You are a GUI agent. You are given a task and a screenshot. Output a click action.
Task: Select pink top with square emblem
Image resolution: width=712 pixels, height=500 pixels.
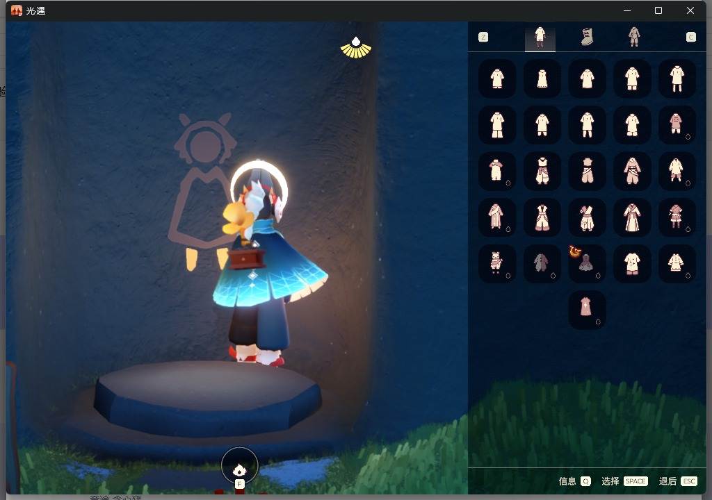coord(677,125)
